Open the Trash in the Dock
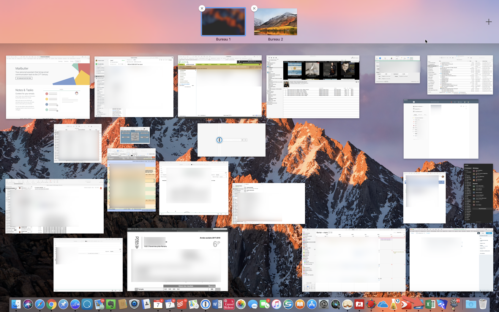Screen dimensions: 499x312 pyautogui.click(x=483, y=304)
